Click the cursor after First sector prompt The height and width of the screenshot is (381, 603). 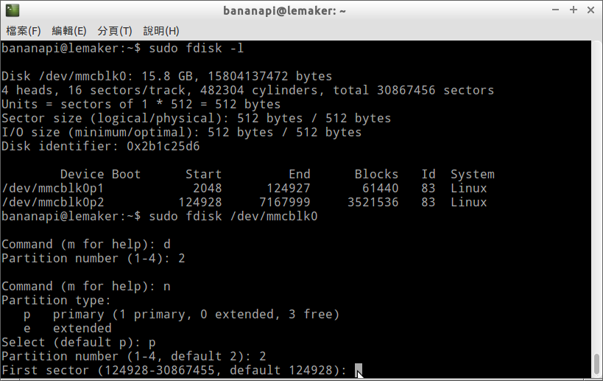coord(359,371)
